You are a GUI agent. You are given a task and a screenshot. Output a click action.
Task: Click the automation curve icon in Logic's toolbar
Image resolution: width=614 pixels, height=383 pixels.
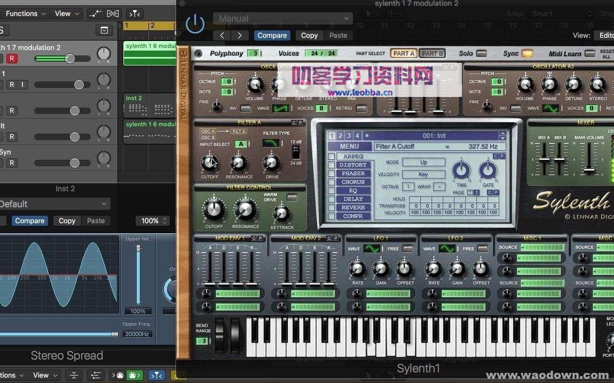click(x=96, y=13)
